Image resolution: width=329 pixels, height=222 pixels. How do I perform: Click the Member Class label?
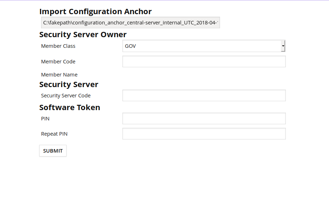coord(58,46)
